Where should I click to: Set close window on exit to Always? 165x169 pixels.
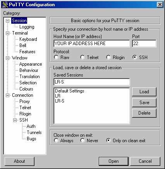(56, 140)
